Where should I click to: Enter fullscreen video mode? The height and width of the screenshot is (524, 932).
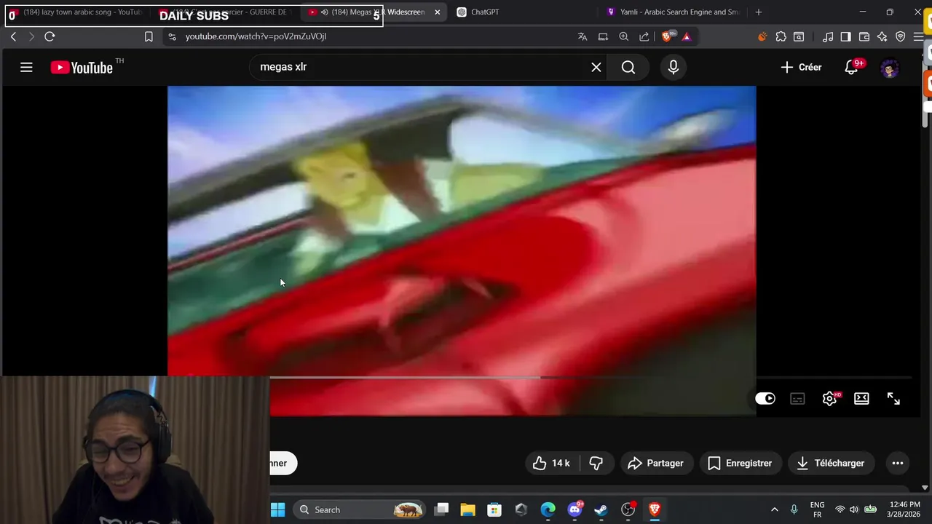893,398
